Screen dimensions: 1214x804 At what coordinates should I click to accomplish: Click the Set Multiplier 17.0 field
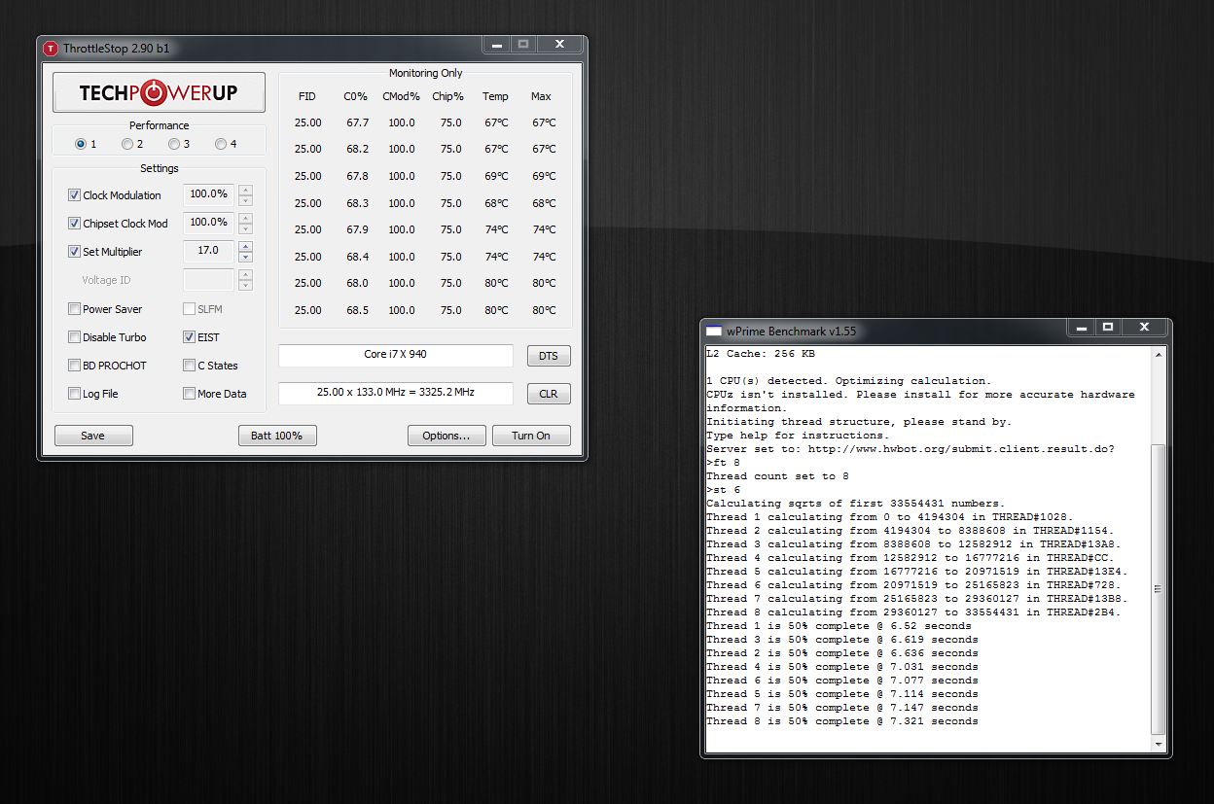(208, 251)
